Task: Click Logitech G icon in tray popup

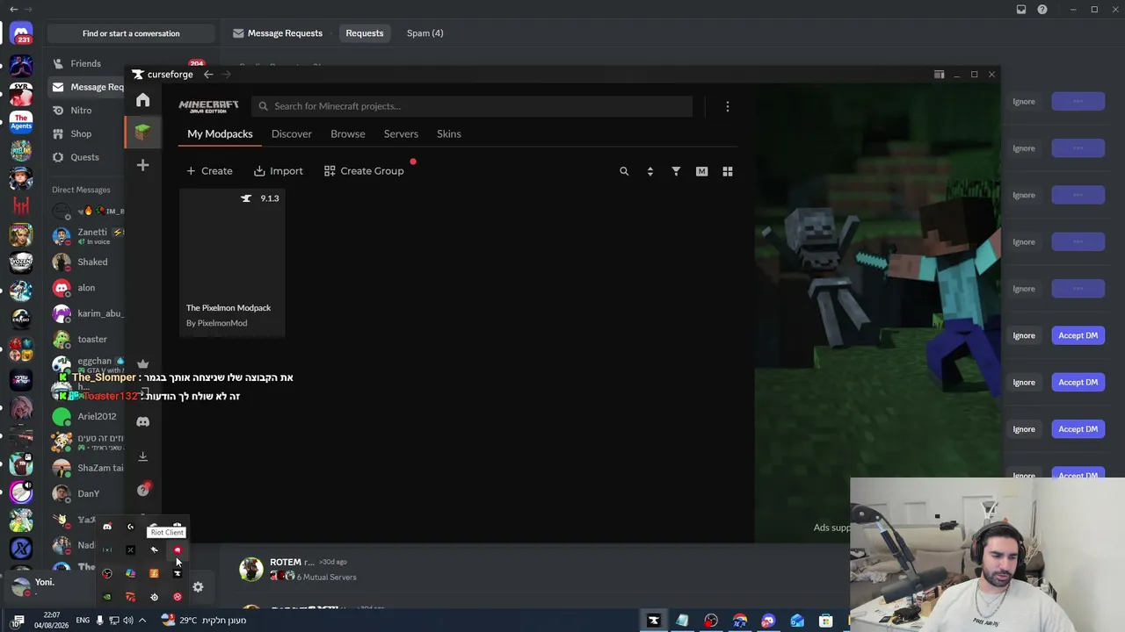Action: tap(130, 527)
